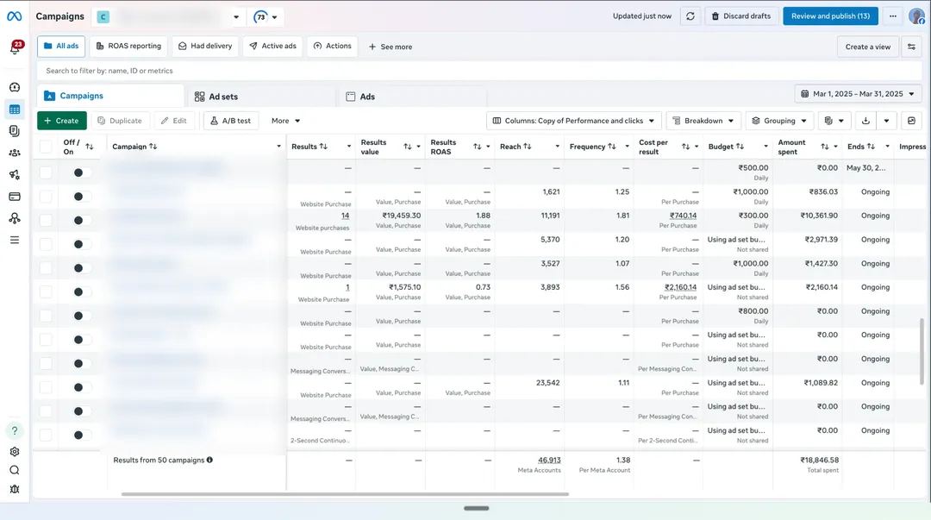Open Columns: Copy of Performance and clicks dropdown

coord(573,121)
